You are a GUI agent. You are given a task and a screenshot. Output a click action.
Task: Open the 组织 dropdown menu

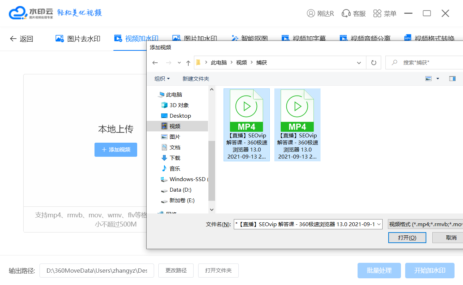pos(162,79)
